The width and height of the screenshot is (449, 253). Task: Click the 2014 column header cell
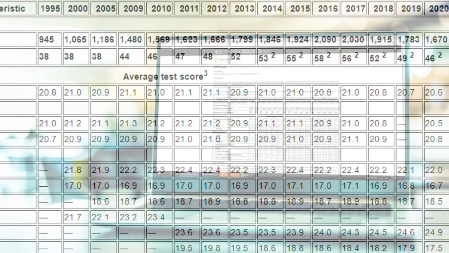(271, 8)
